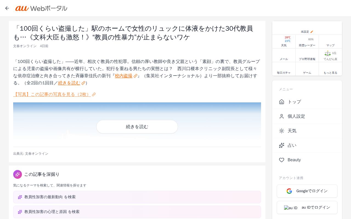The width and height of the screenshot is (351, 219).
Task: Open the プロ野球速報 tile
Action: 307,55
